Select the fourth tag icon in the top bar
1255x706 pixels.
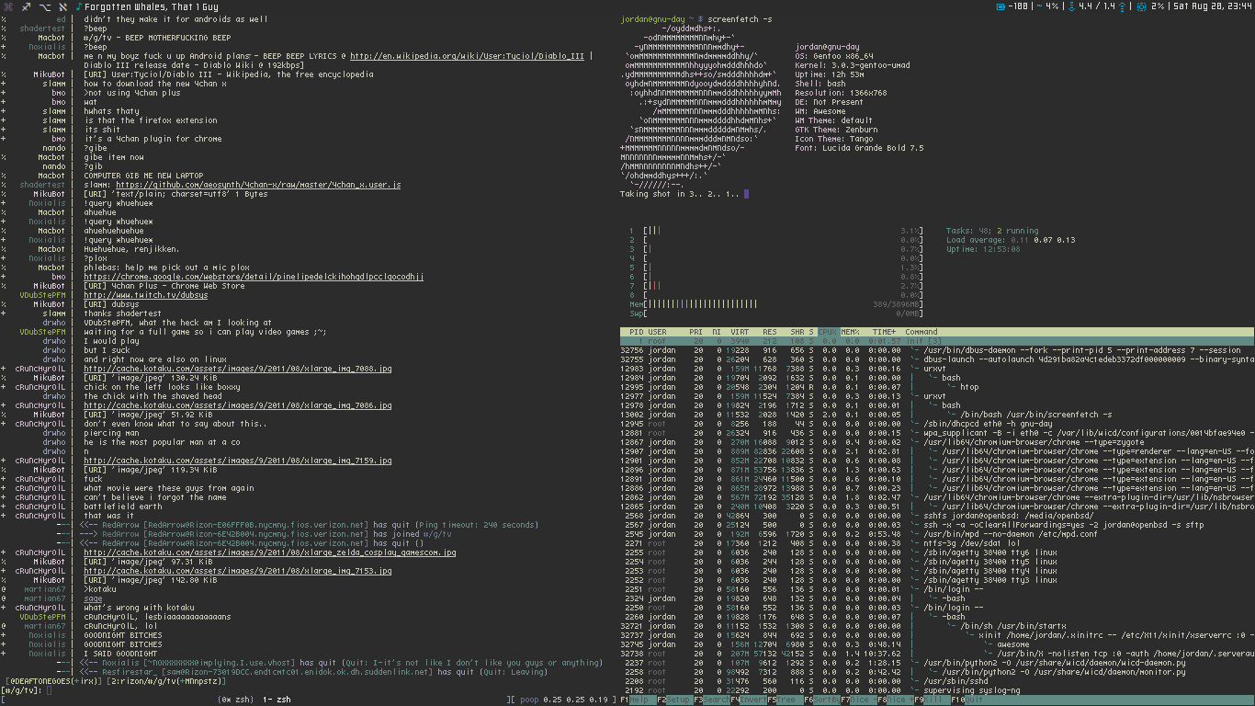click(x=63, y=6)
